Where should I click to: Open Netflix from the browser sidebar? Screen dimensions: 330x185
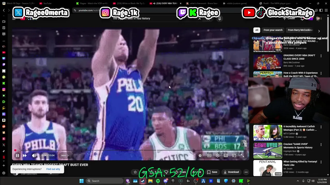4,157
